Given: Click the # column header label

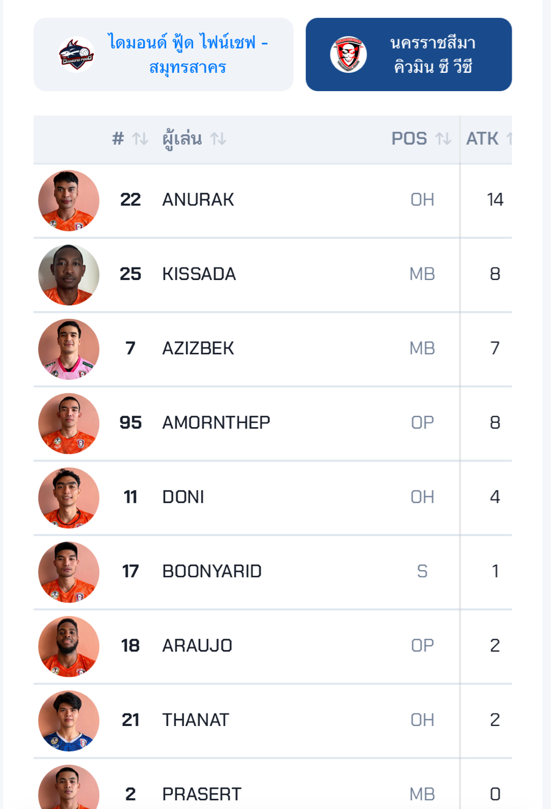Looking at the screenshot, I should (118, 139).
